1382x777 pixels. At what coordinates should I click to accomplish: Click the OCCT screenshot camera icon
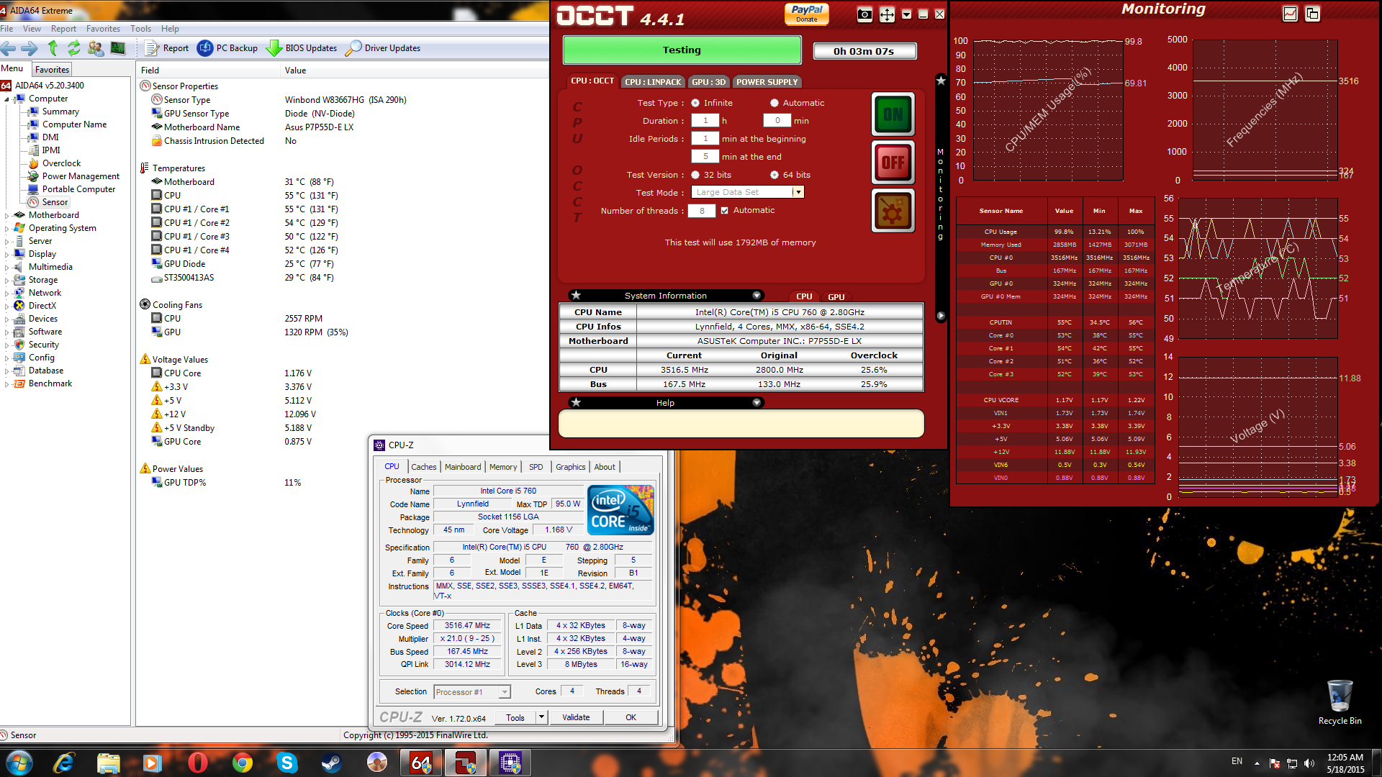pyautogui.click(x=864, y=14)
